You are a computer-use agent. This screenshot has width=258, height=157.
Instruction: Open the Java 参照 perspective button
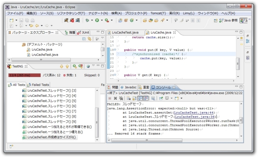click(x=229, y=21)
